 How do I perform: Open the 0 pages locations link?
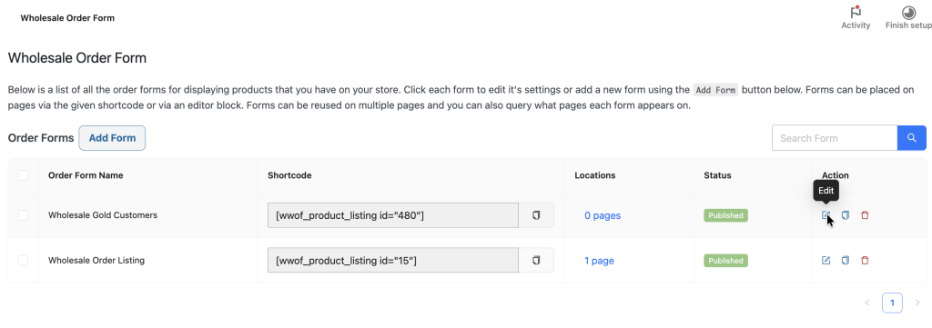(x=603, y=215)
